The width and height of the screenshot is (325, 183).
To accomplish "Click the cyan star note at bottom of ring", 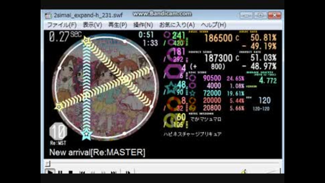I will 86,134.
